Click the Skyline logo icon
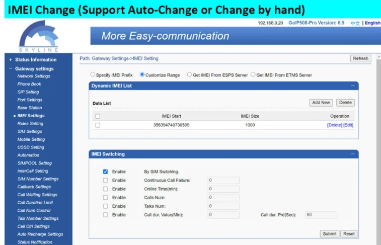 pos(38,35)
